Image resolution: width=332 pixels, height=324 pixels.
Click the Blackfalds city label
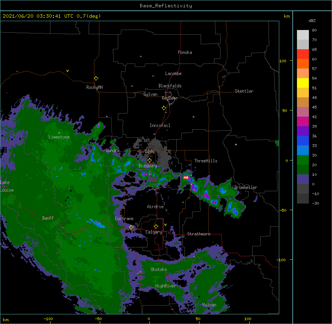[170, 86]
